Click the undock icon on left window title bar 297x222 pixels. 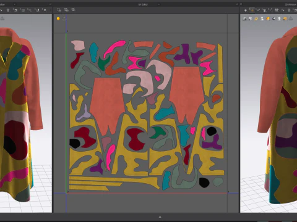coord(50,4)
